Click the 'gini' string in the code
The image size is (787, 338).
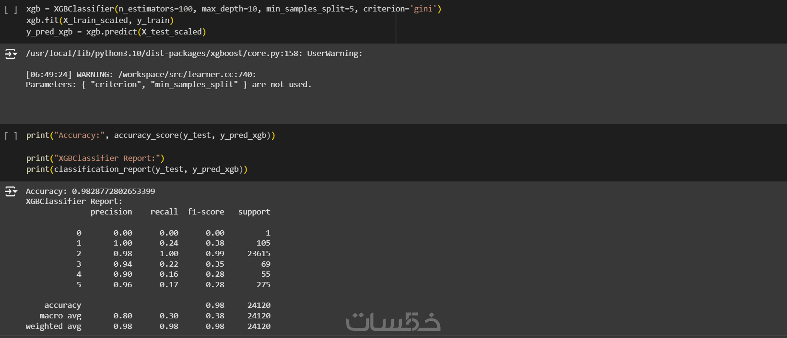pos(423,9)
